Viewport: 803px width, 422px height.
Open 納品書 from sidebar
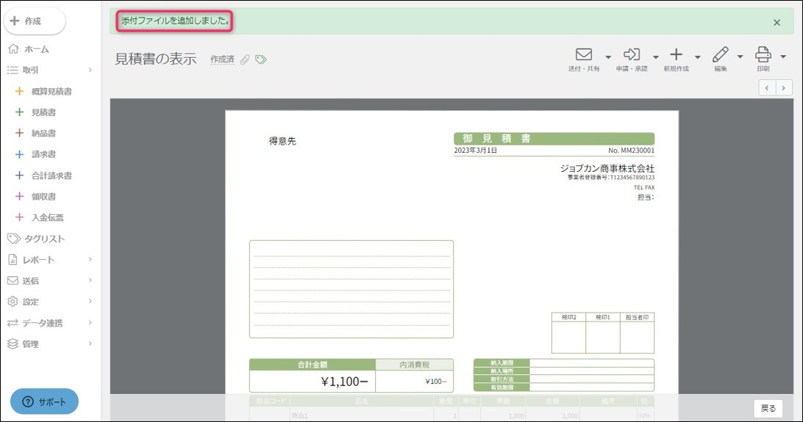[43, 134]
